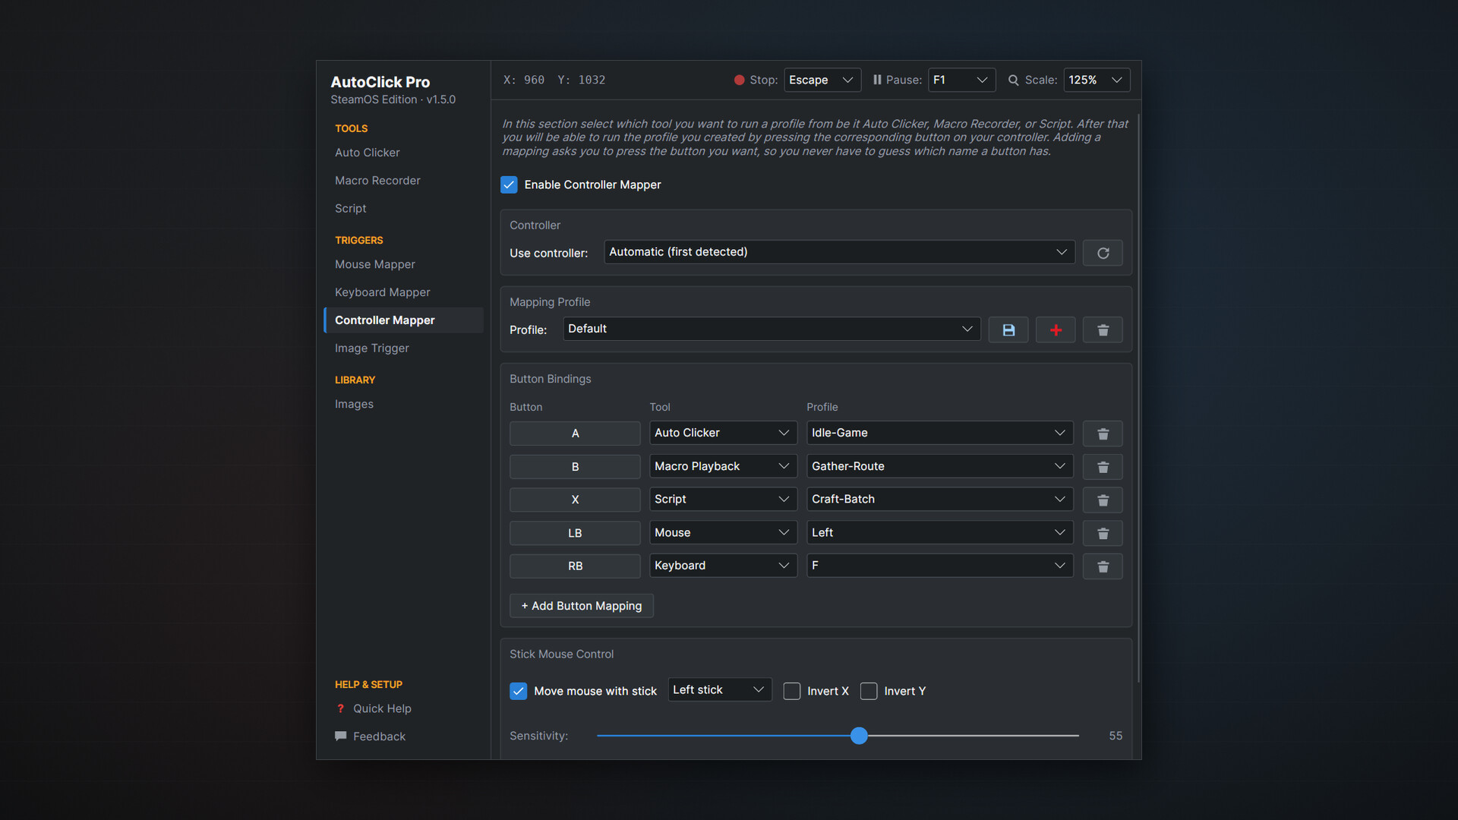Delete the X button binding
Screen dimensions: 1458x820
click(x=1103, y=500)
